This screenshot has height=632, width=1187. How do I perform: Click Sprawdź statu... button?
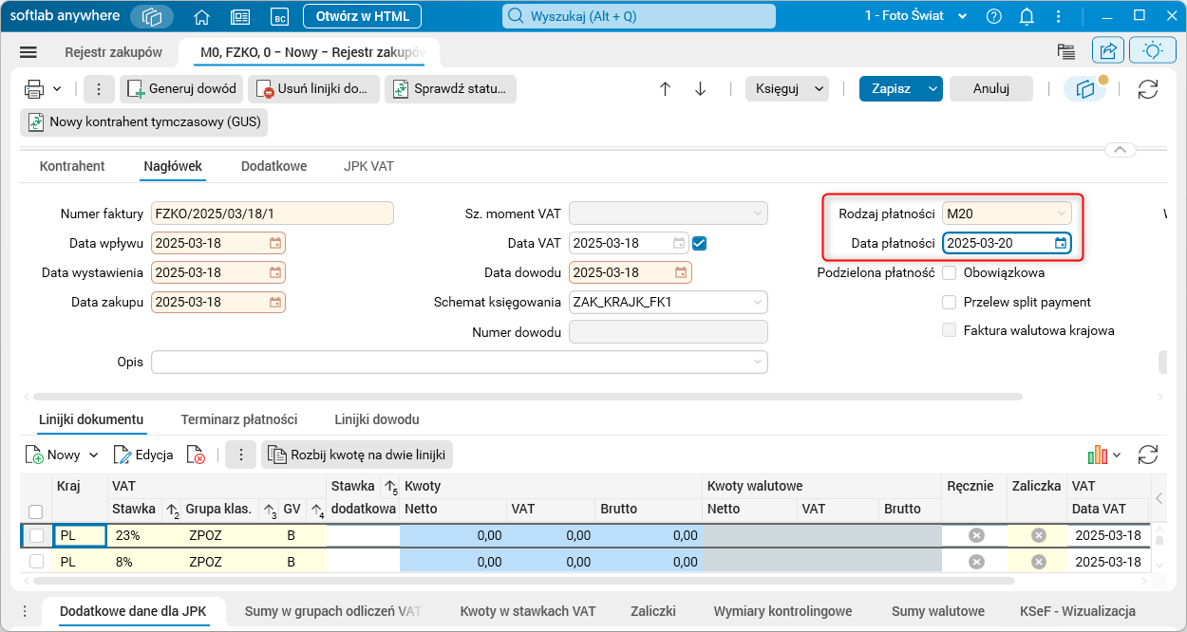point(450,89)
